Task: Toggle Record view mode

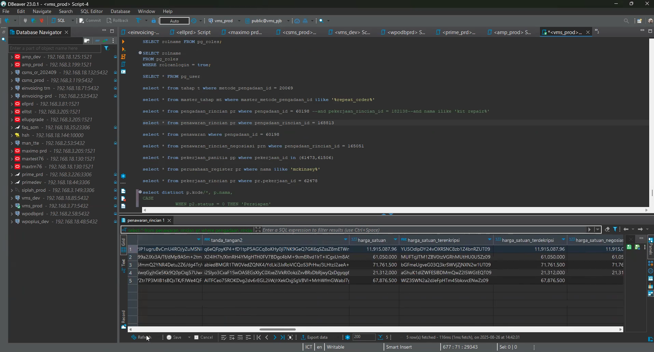Action: pyautogui.click(x=124, y=319)
